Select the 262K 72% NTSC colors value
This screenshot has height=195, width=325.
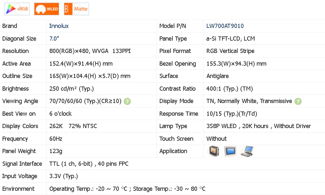(x=73, y=126)
